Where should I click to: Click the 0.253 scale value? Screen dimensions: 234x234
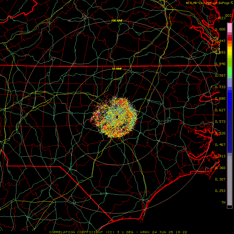[x=220, y=191]
